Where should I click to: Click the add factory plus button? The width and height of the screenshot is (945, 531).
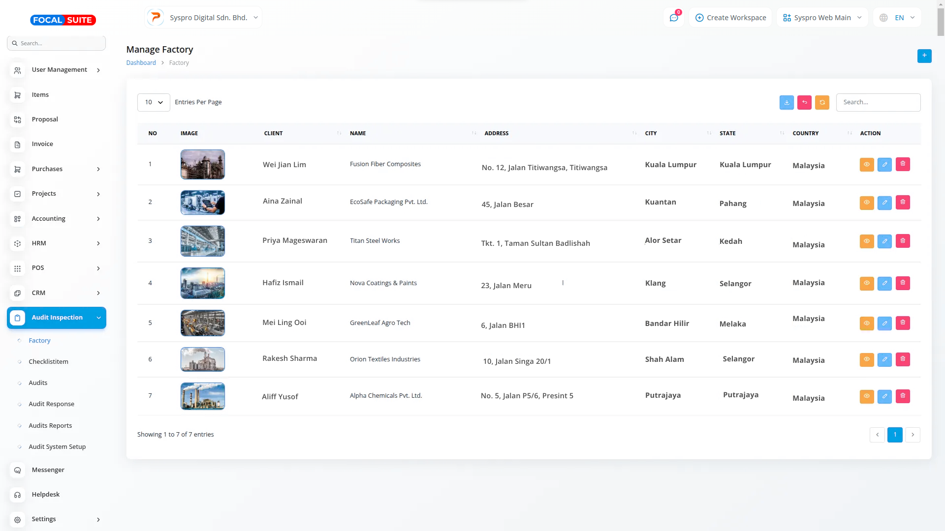click(x=924, y=56)
